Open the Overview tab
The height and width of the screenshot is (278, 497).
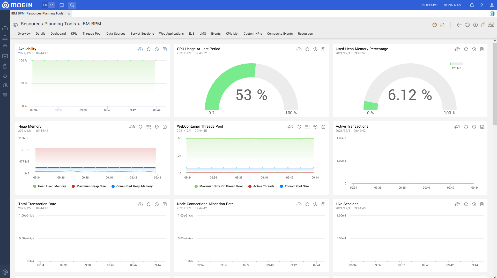click(24, 34)
